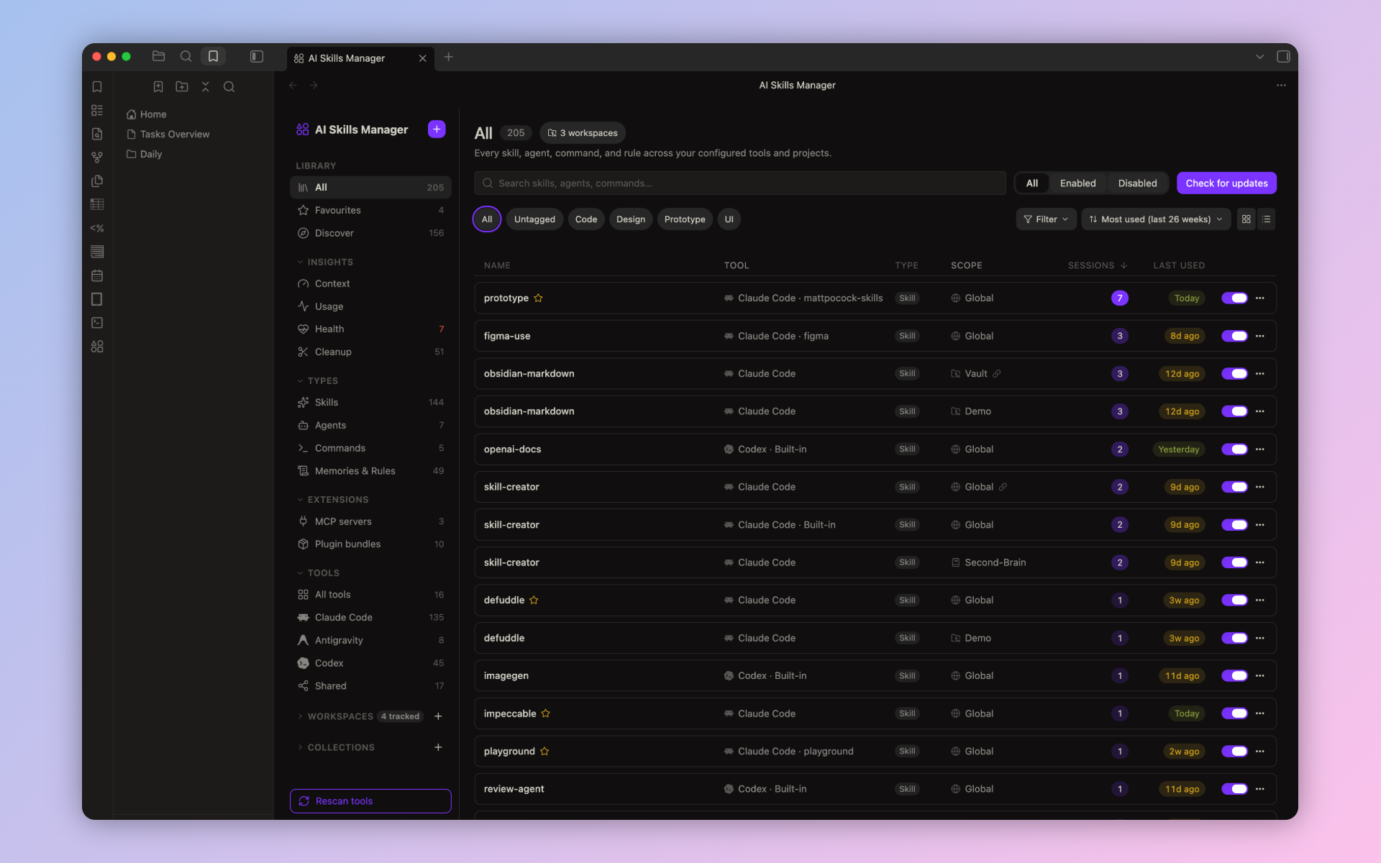Image resolution: width=1381 pixels, height=863 pixels.
Task: Open Tasks Overview note in file list
Action: click(175, 134)
